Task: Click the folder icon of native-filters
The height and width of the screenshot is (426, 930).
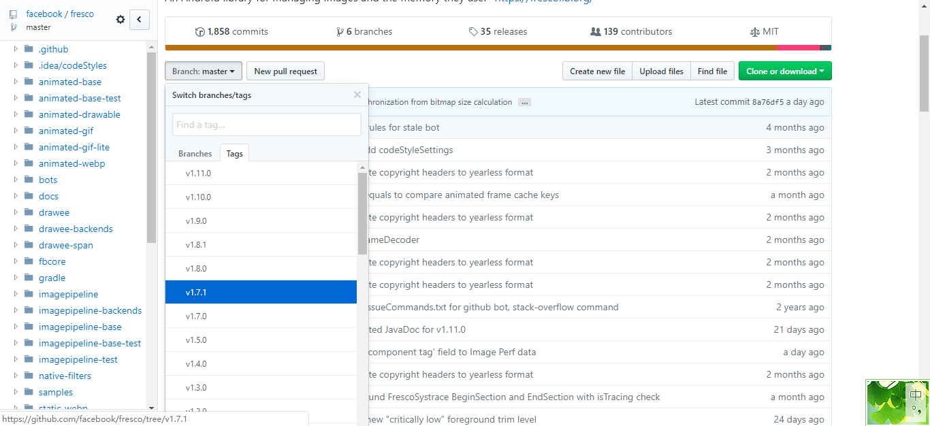Action: (29, 376)
